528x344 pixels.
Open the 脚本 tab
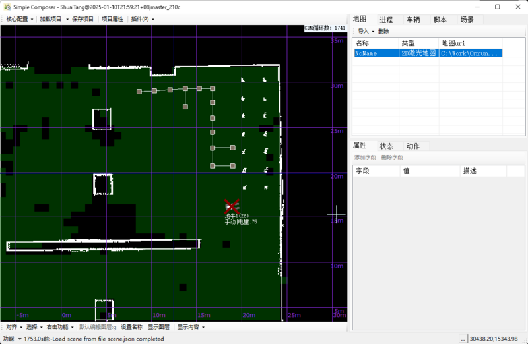[x=440, y=20]
